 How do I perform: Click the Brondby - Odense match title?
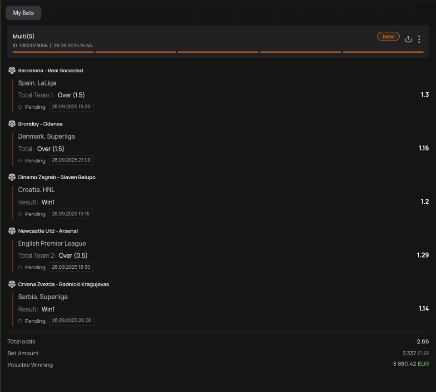click(40, 124)
